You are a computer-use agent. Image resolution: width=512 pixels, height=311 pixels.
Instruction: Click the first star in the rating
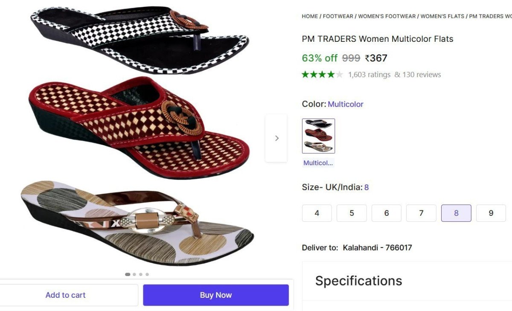(305, 74)
